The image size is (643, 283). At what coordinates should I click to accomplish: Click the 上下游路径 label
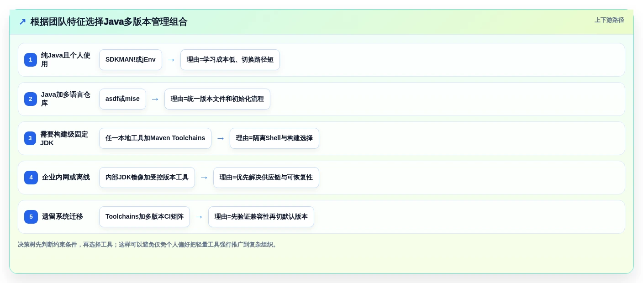(x=609, y=20)
